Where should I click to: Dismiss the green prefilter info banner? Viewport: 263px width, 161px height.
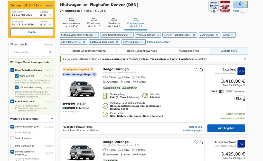pyautogui.click(x=245, y=59)
